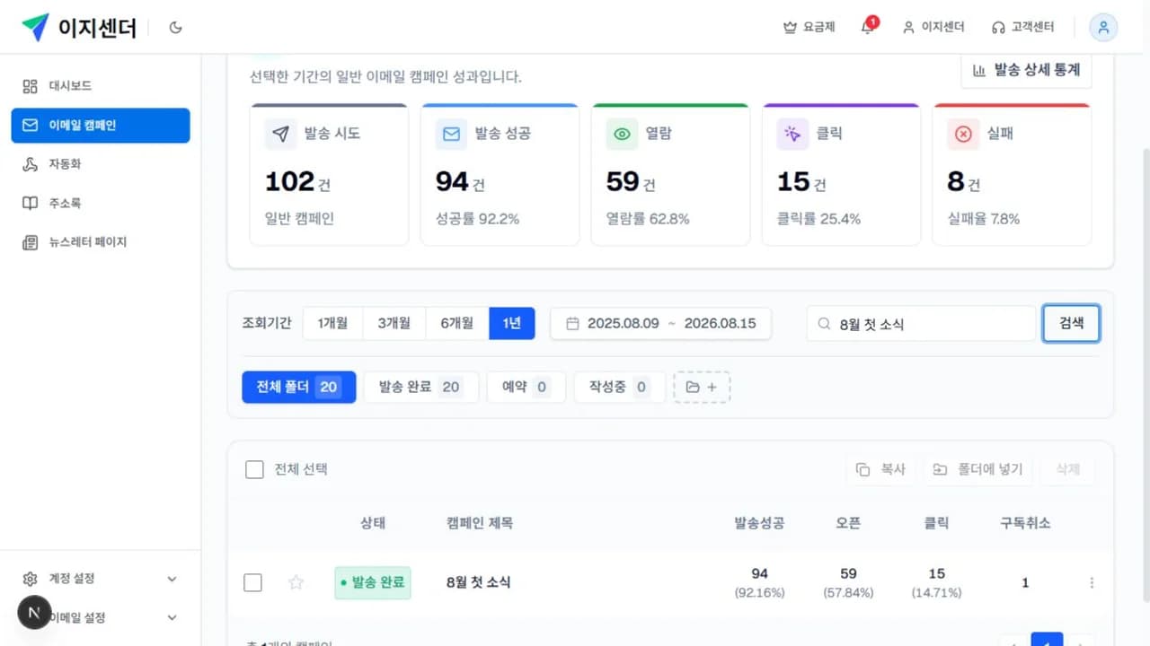The height and width of the screenshot is (646, 1150).
Task: Click the 발송 시도 paper plane icon
Action: [x=281, y=134]
